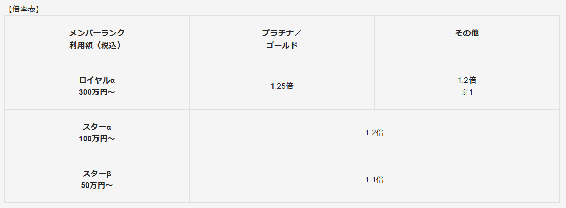
Task: Select プラチナ／ text in the header
Action: point(282,33)
